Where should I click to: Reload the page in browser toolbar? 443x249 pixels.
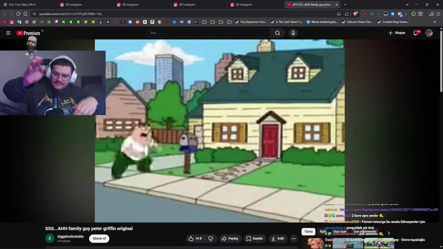click(18, 14)
